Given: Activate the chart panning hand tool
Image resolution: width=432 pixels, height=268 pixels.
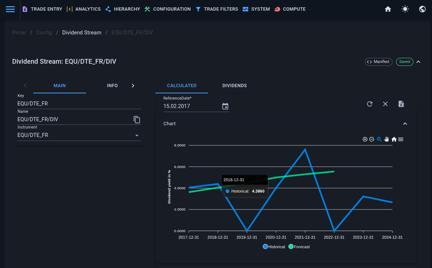Looking at the screenshot, I should coord(387,139).
